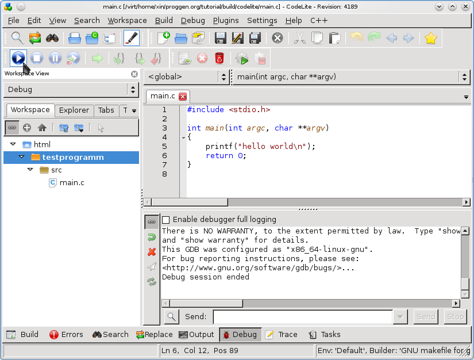The height and width of the screenshot is (360, 474).
Task: Click the Go Home icon in workspace toolbar
Action: [x=42, y=128]
